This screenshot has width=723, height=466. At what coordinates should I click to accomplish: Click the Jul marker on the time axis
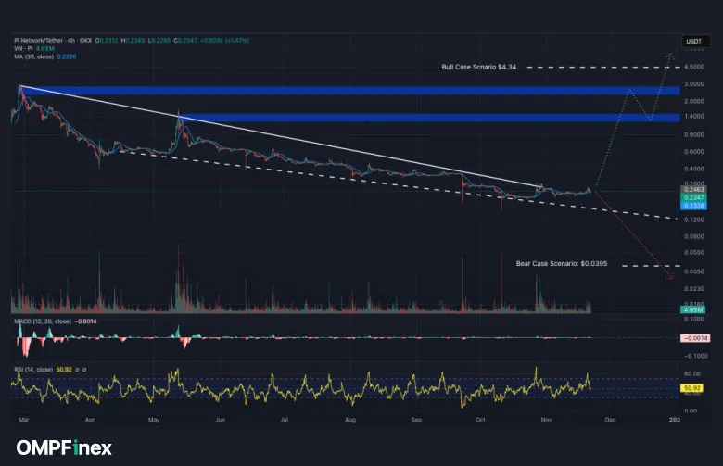[x=285, y=420]
